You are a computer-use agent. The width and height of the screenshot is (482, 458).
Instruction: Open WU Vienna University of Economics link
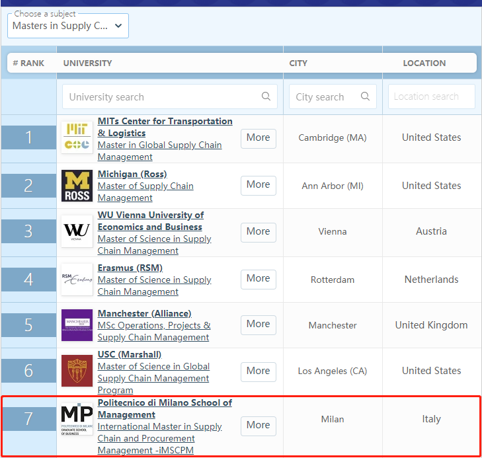pyautogui.click(x=151, y=221)
